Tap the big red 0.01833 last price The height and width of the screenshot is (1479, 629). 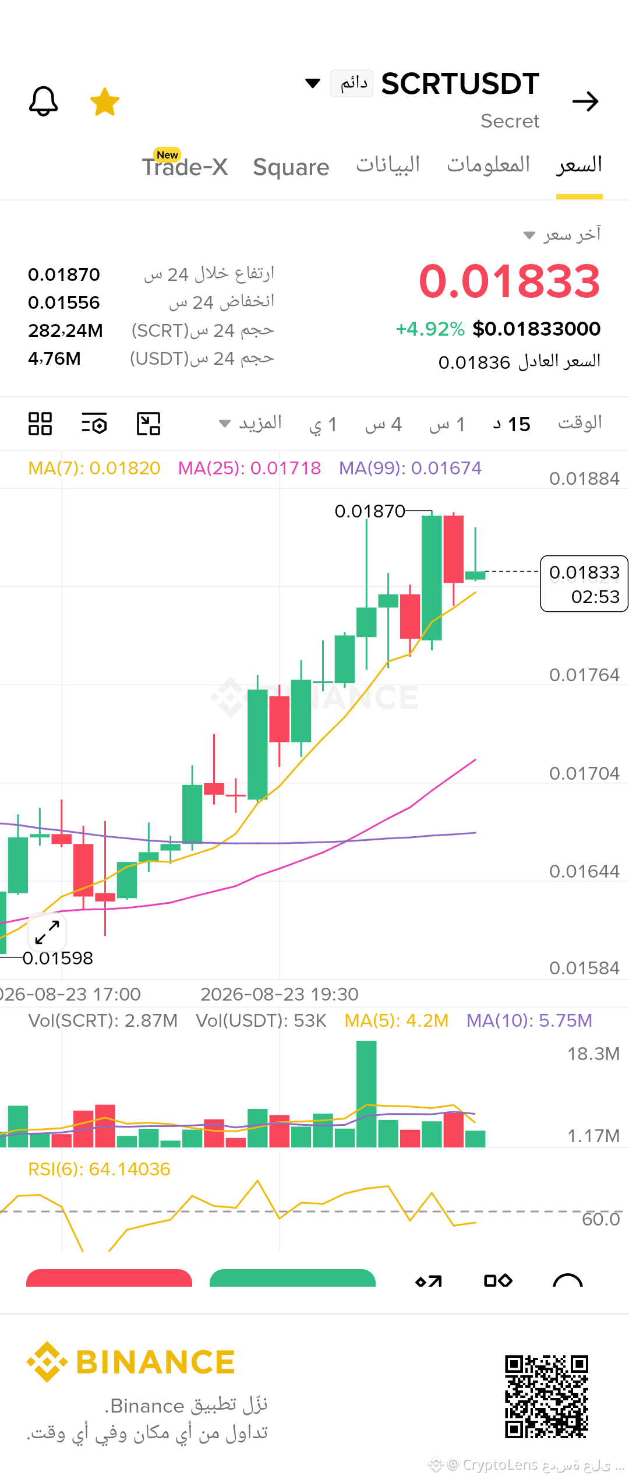coord(510,281)
